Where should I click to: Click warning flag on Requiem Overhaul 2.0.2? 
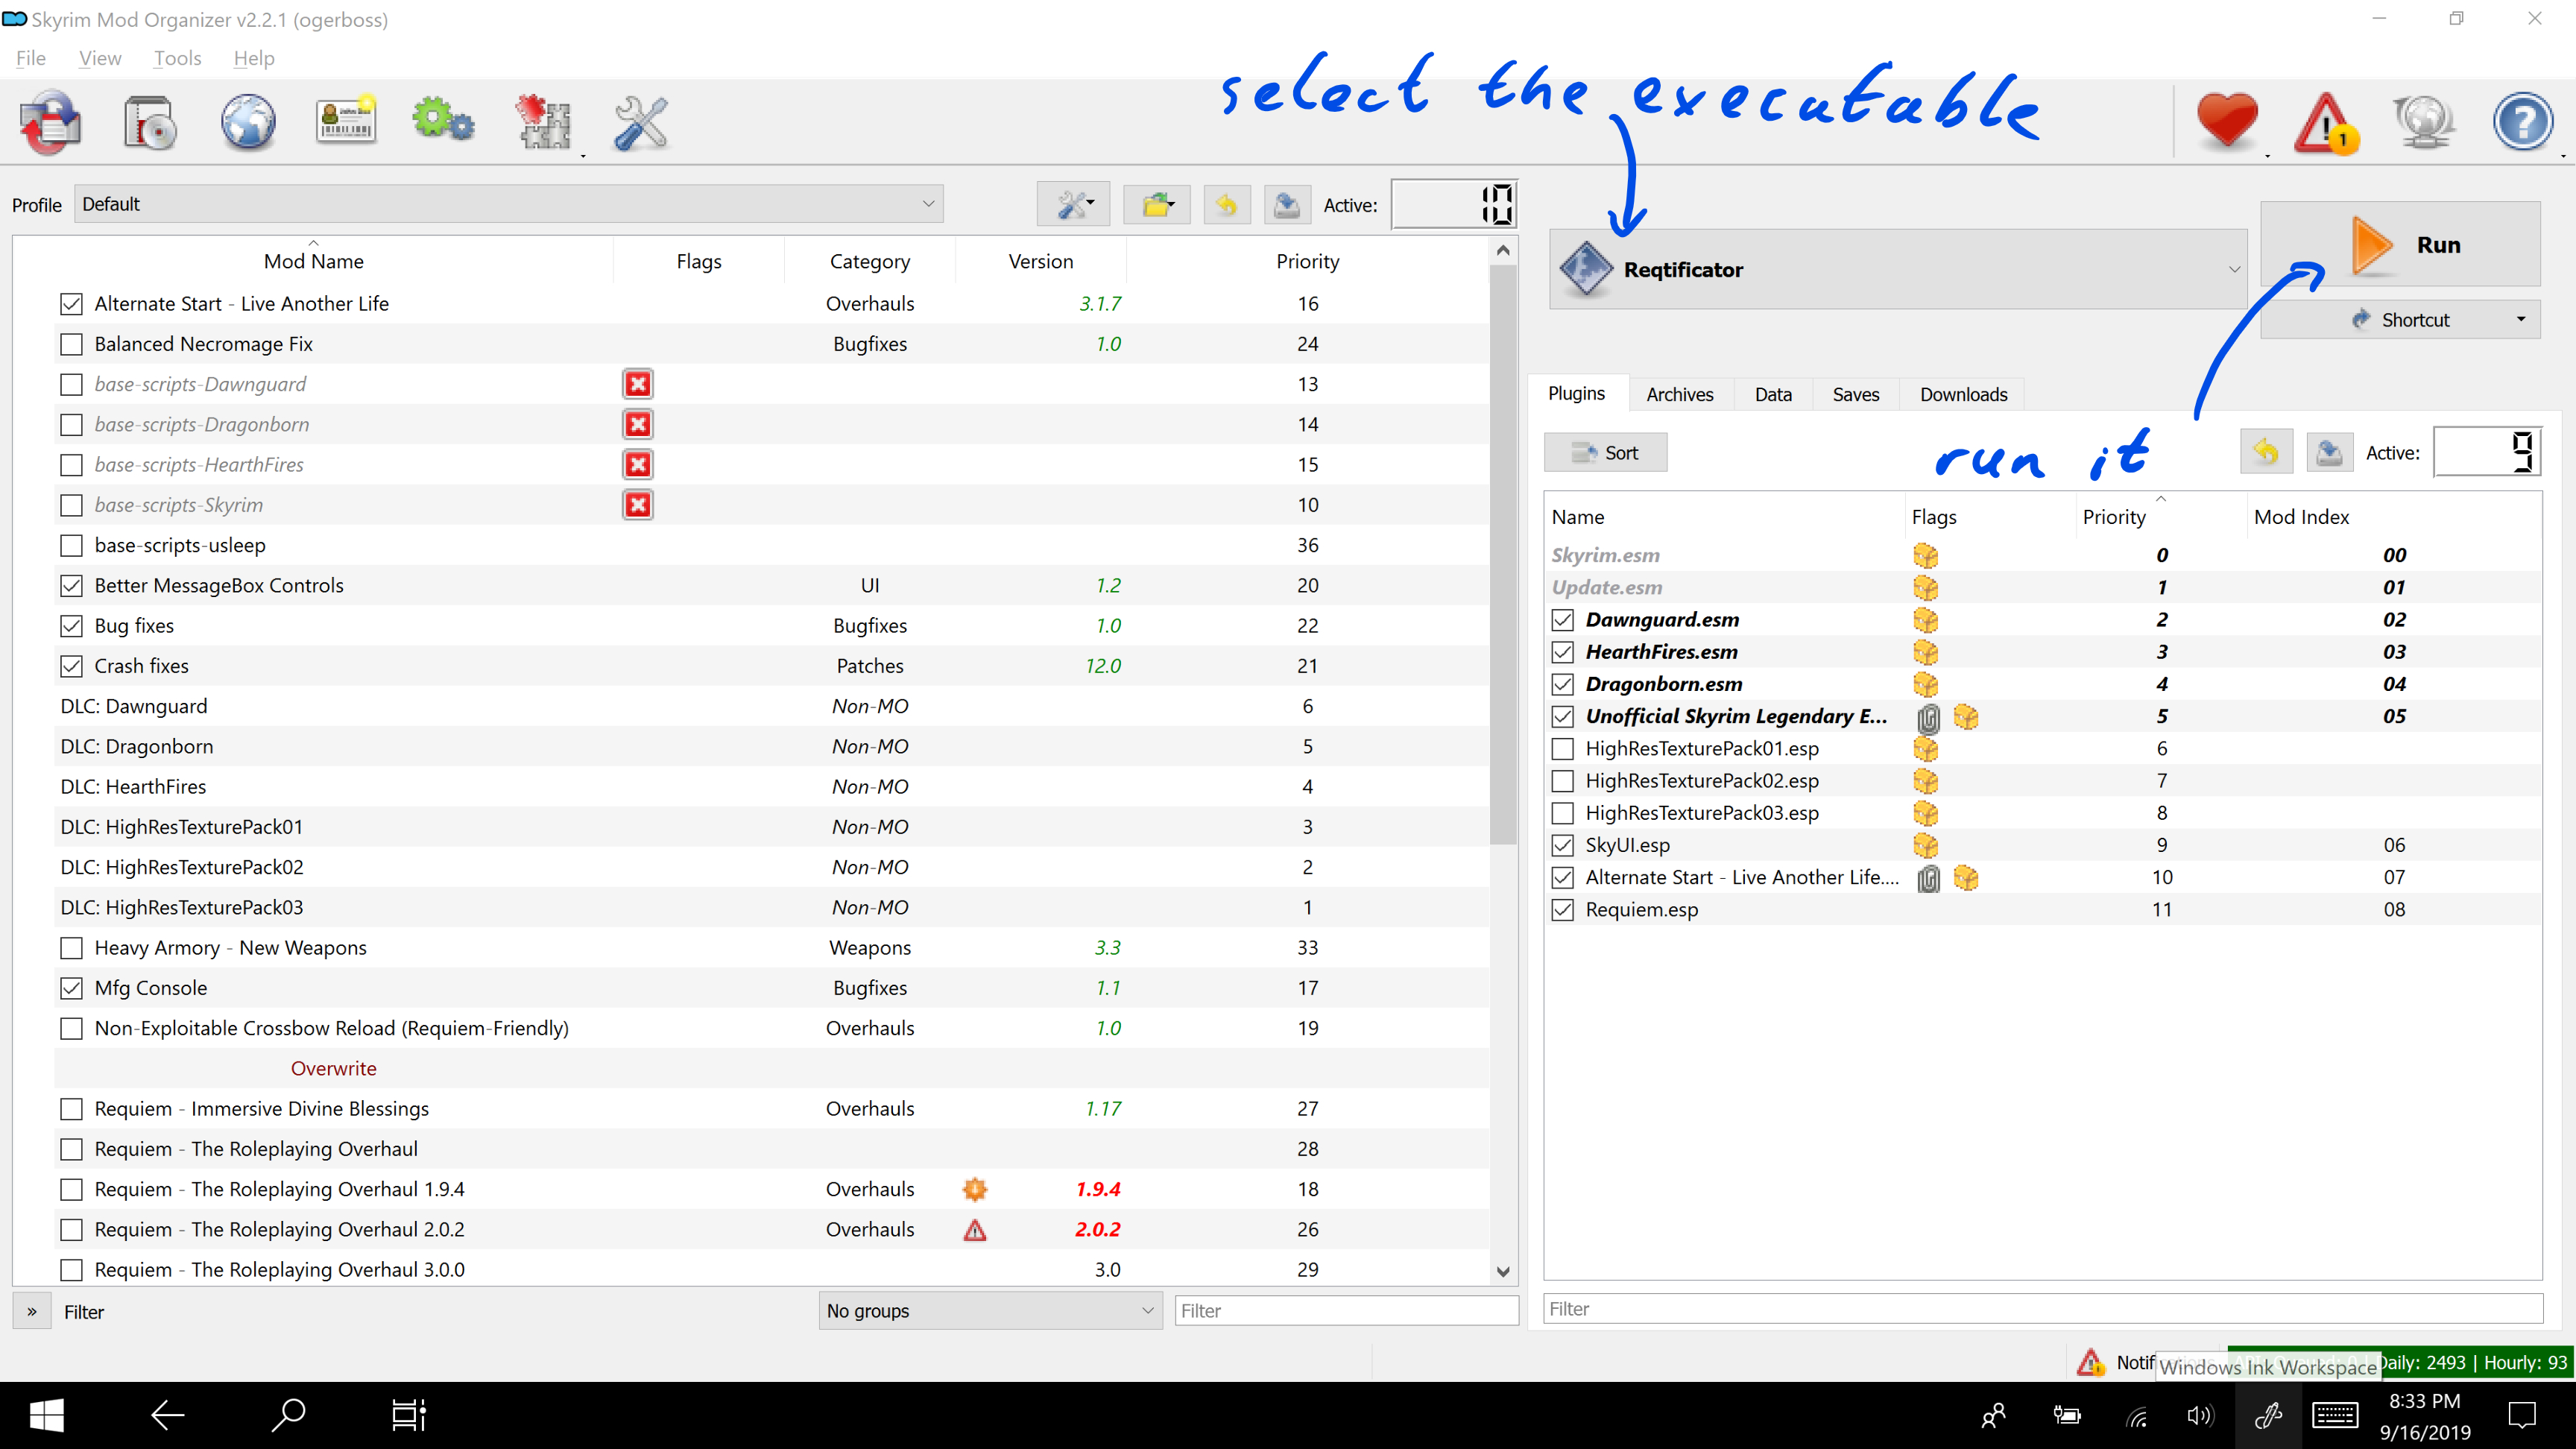975,1230
